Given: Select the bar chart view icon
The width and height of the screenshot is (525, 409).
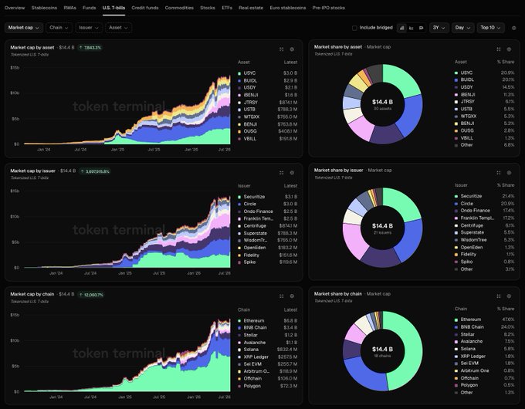Looking at the screenshot, I should click(x=401, y=28).
